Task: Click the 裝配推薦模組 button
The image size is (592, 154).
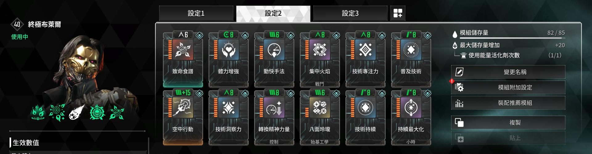Action: click(x=508, y=103)
